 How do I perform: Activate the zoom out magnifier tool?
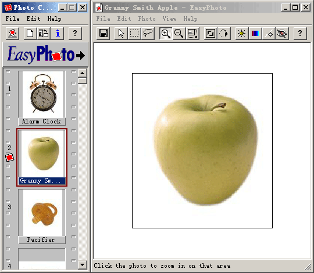coord(179,33)
